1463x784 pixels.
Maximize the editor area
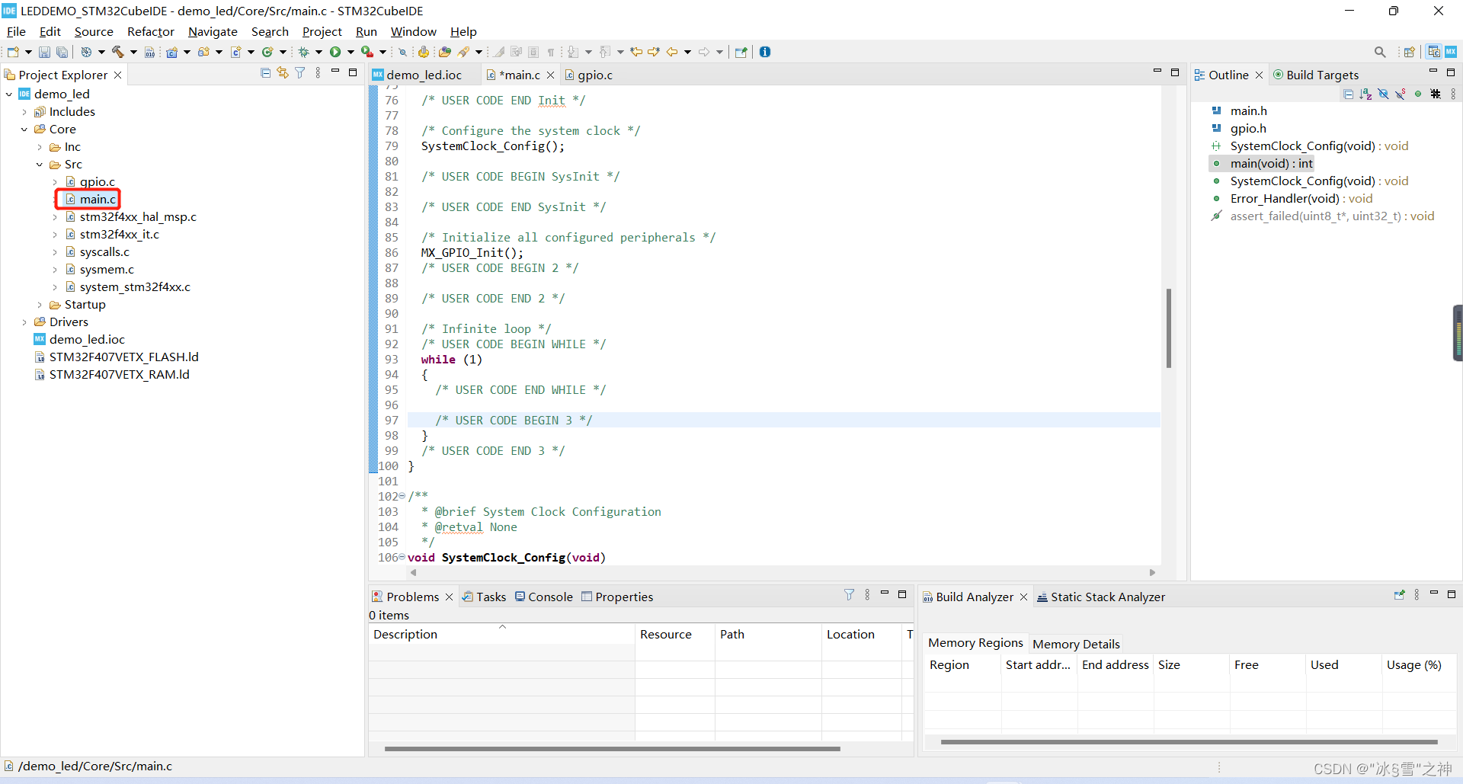[1175, 72]
